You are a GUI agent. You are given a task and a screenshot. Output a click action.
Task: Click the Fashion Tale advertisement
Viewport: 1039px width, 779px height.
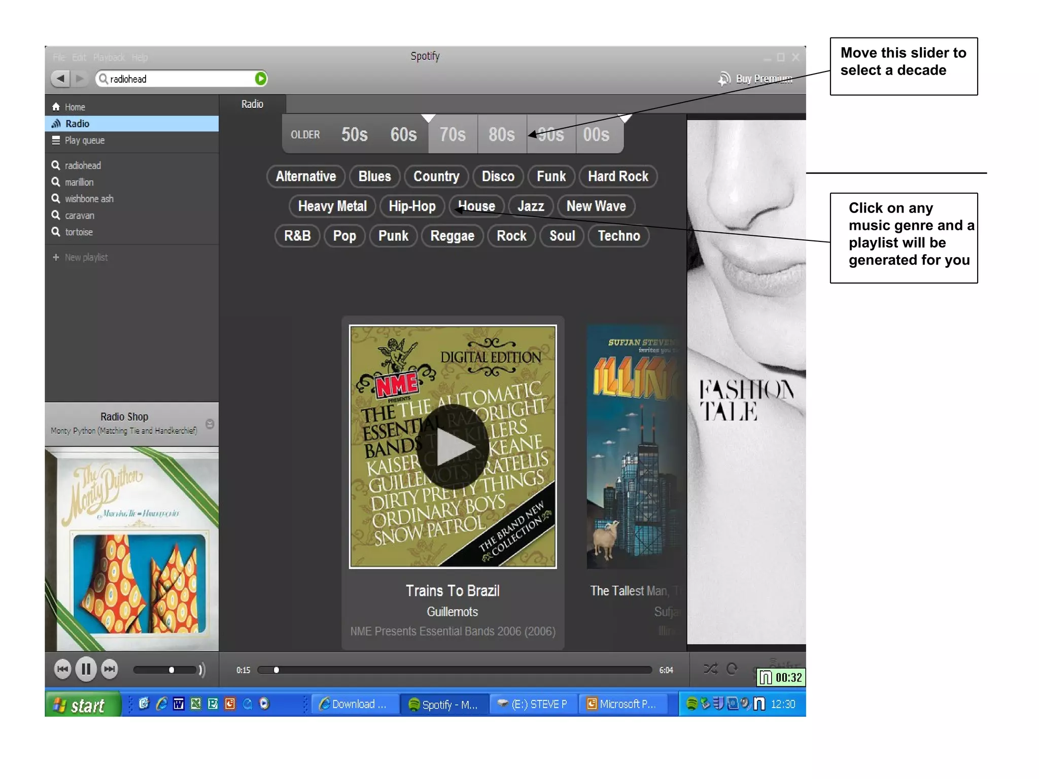click(746, 382)
